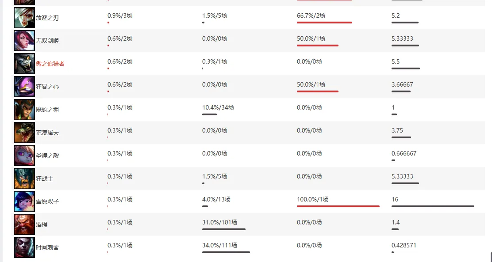
Task: Click the 时间刺客 champion portrait
Action: pyautogui.click(x=24, y=247)
